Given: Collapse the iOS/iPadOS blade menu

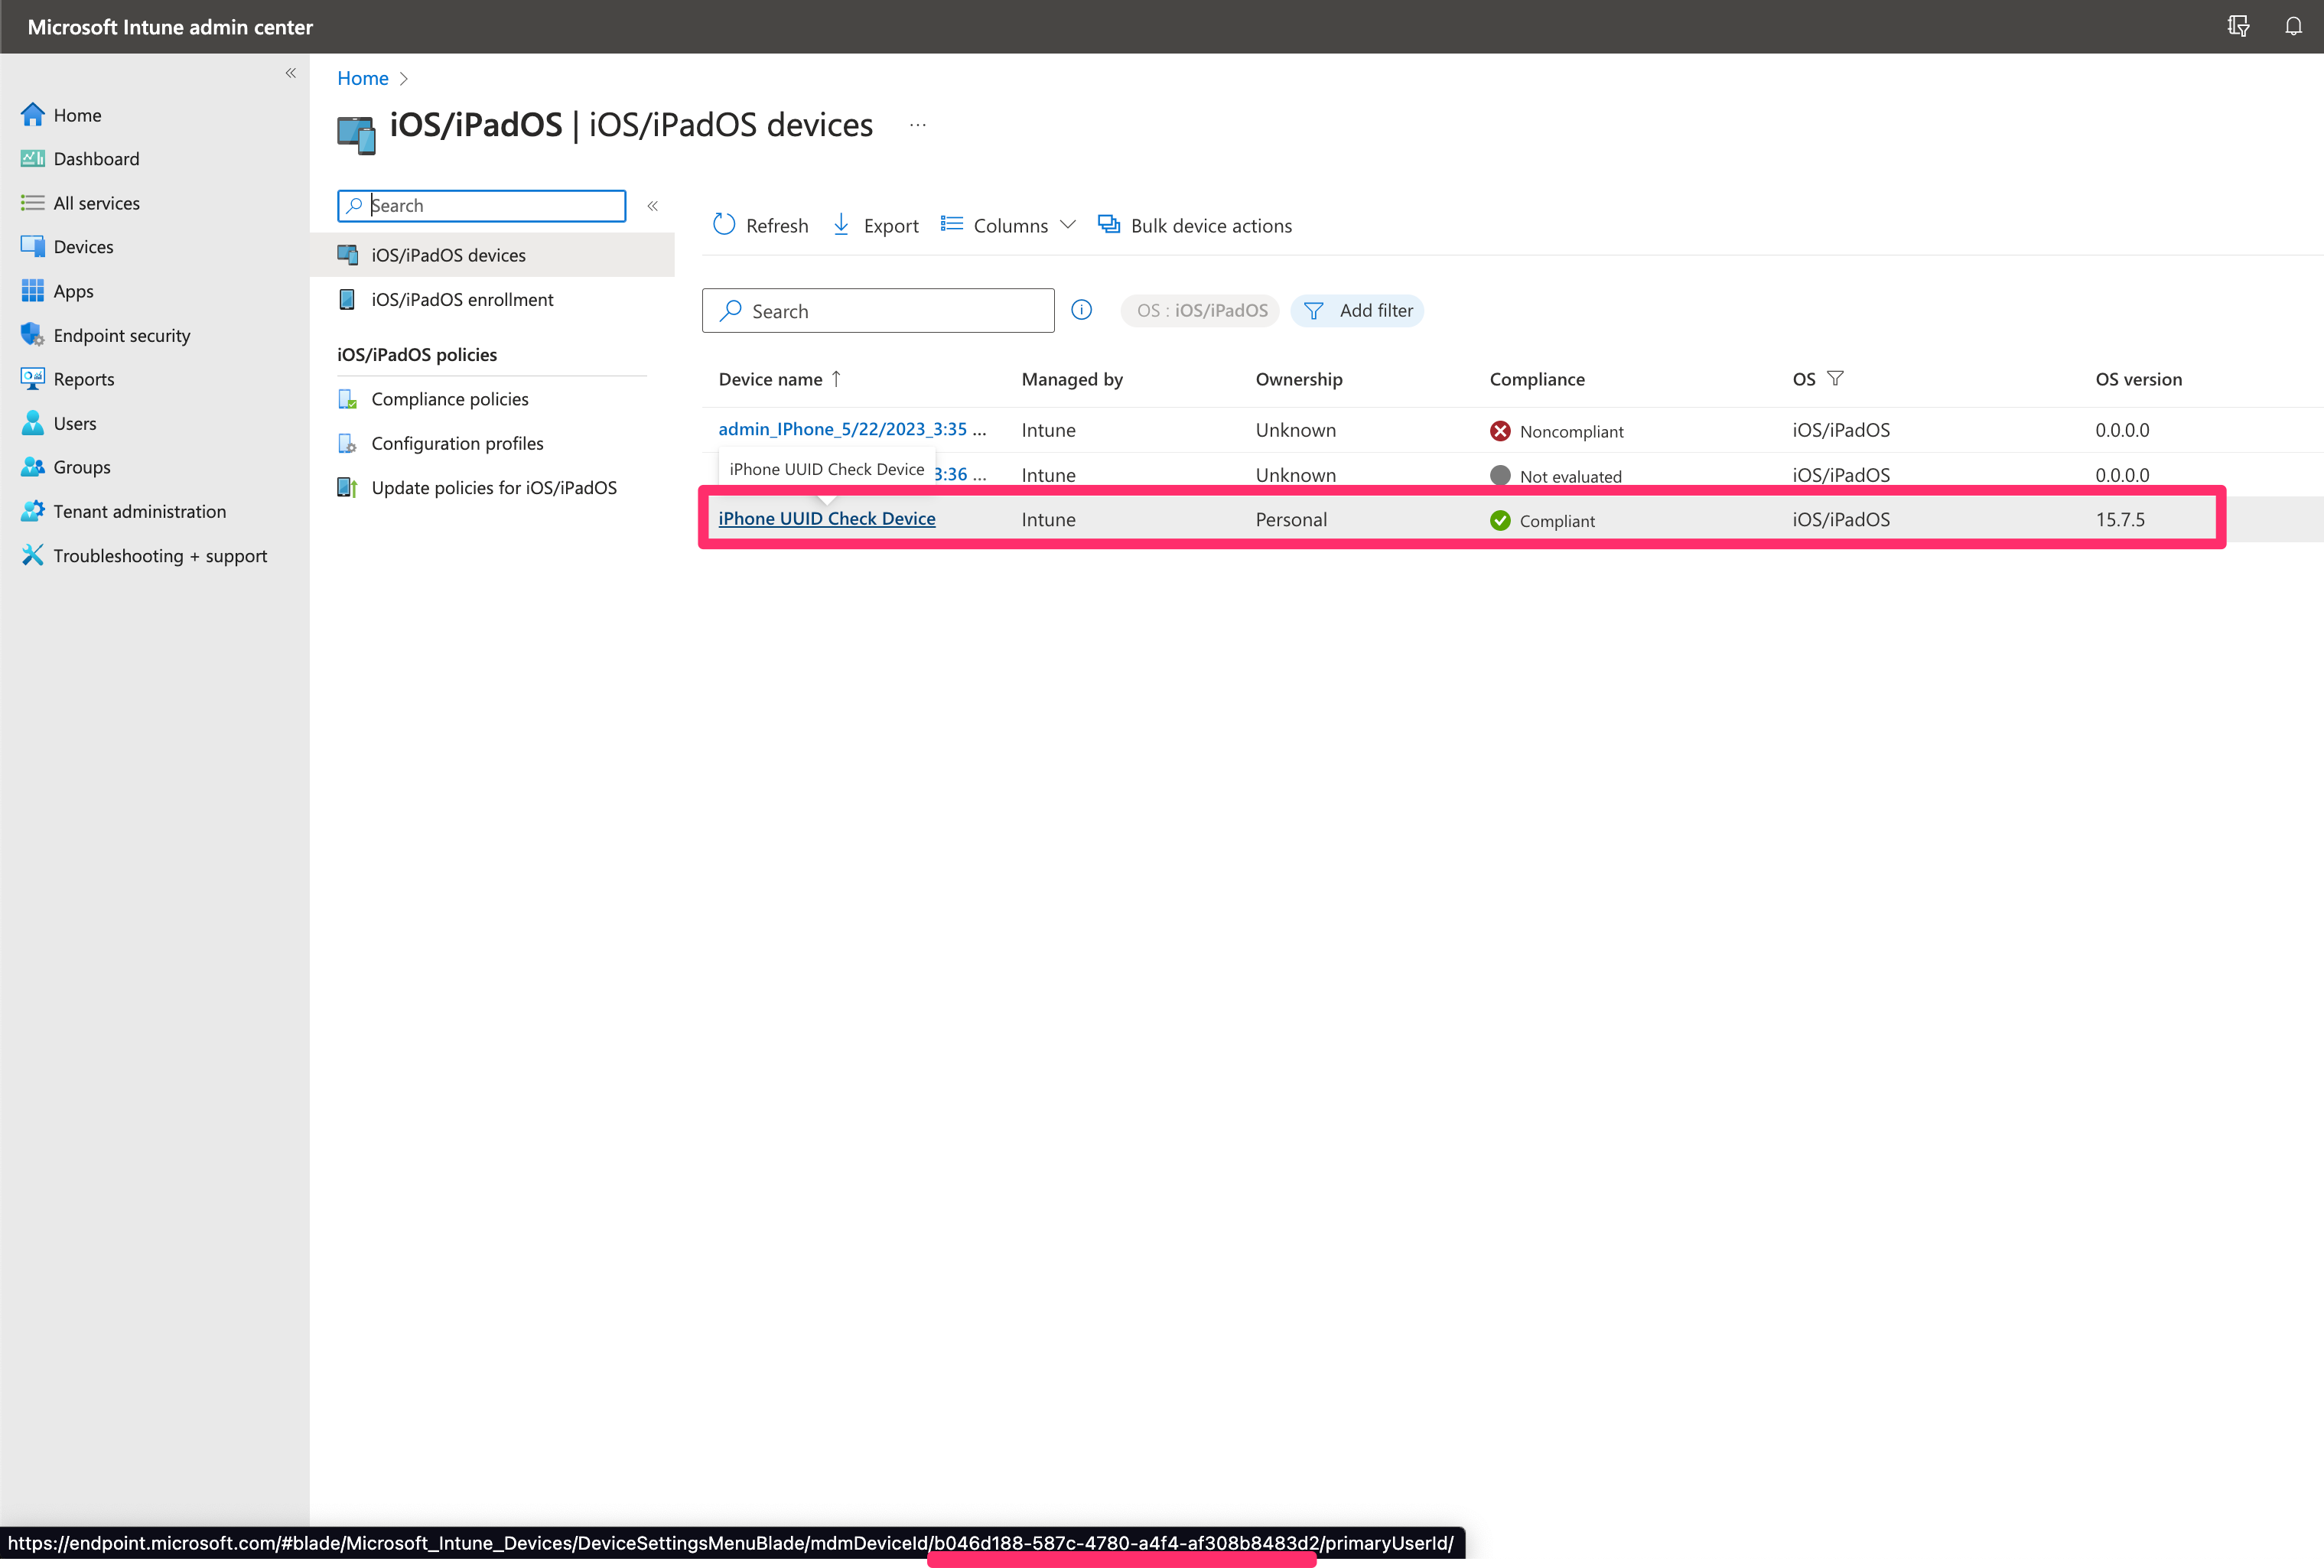Looking at the screenshot, I should point(652,206).
